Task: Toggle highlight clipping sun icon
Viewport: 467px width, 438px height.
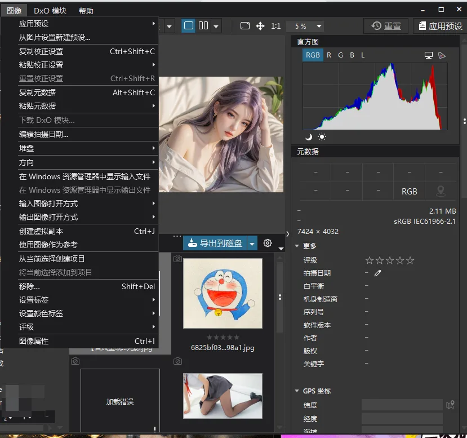Action: tap(322, 137)
